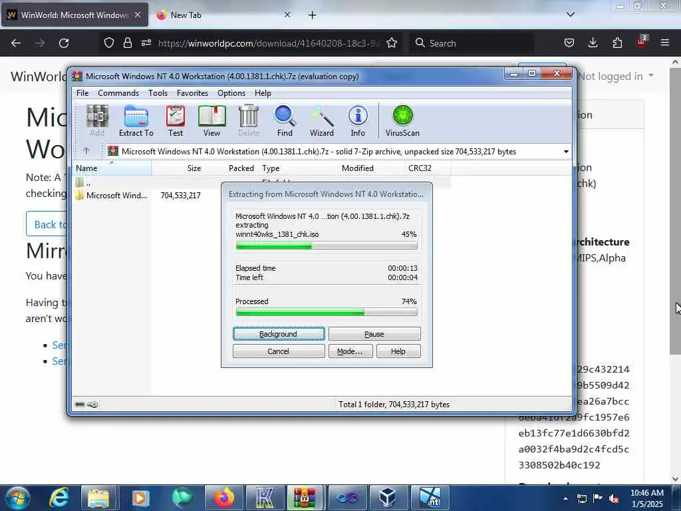Image resolution: width=681 pixels, height=511 pixels.
Task: Open the Options menu
Action: (x=231, y=93)
